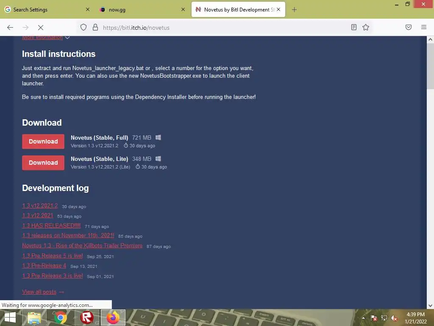Click the vertical scrollbar thumb
Screen dimensions: 434x326
tap(430, 66)
